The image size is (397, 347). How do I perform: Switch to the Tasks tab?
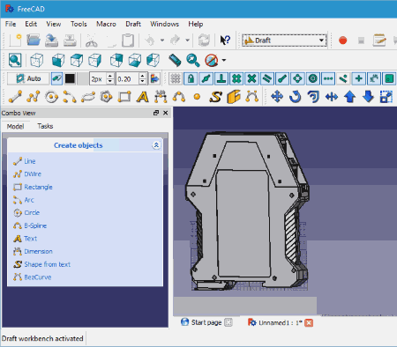[x=45, y=126]
